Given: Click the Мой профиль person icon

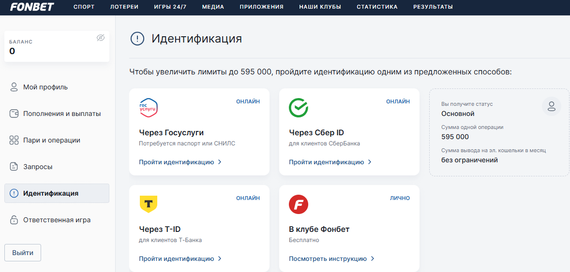Looking at the screenshot, I should [x=14, y=87].
